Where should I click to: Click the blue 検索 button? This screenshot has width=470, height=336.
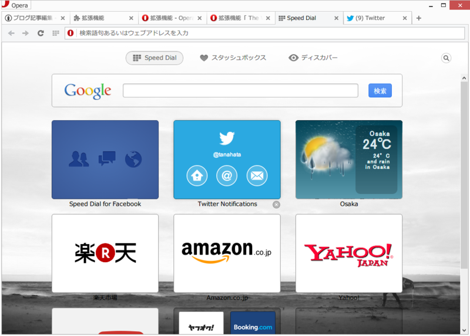coord(380,90)
